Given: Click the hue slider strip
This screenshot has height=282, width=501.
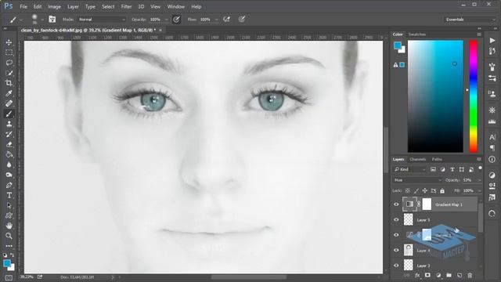Looking at the screenshot, I should (x=474, y=96).
